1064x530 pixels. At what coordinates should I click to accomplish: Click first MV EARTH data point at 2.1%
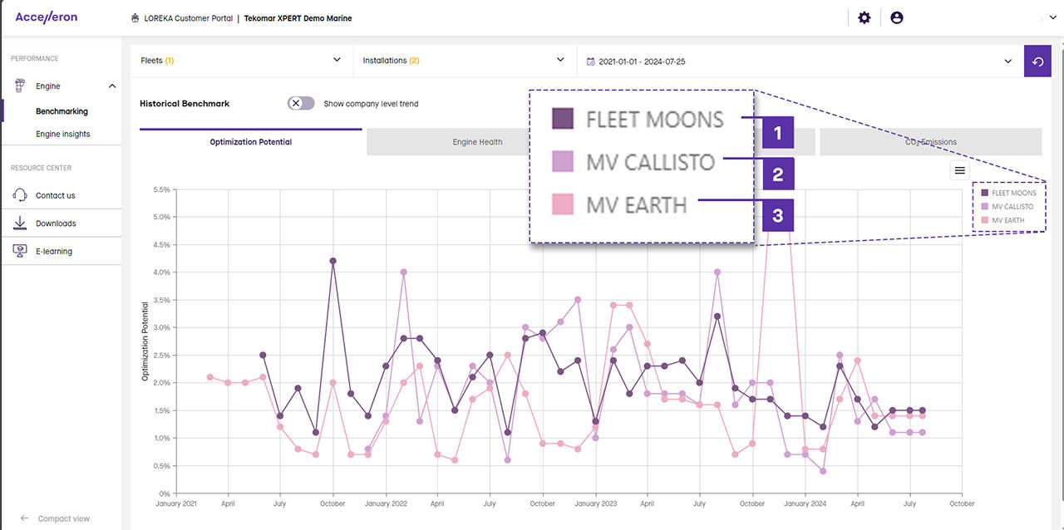(x=210, y=377)
